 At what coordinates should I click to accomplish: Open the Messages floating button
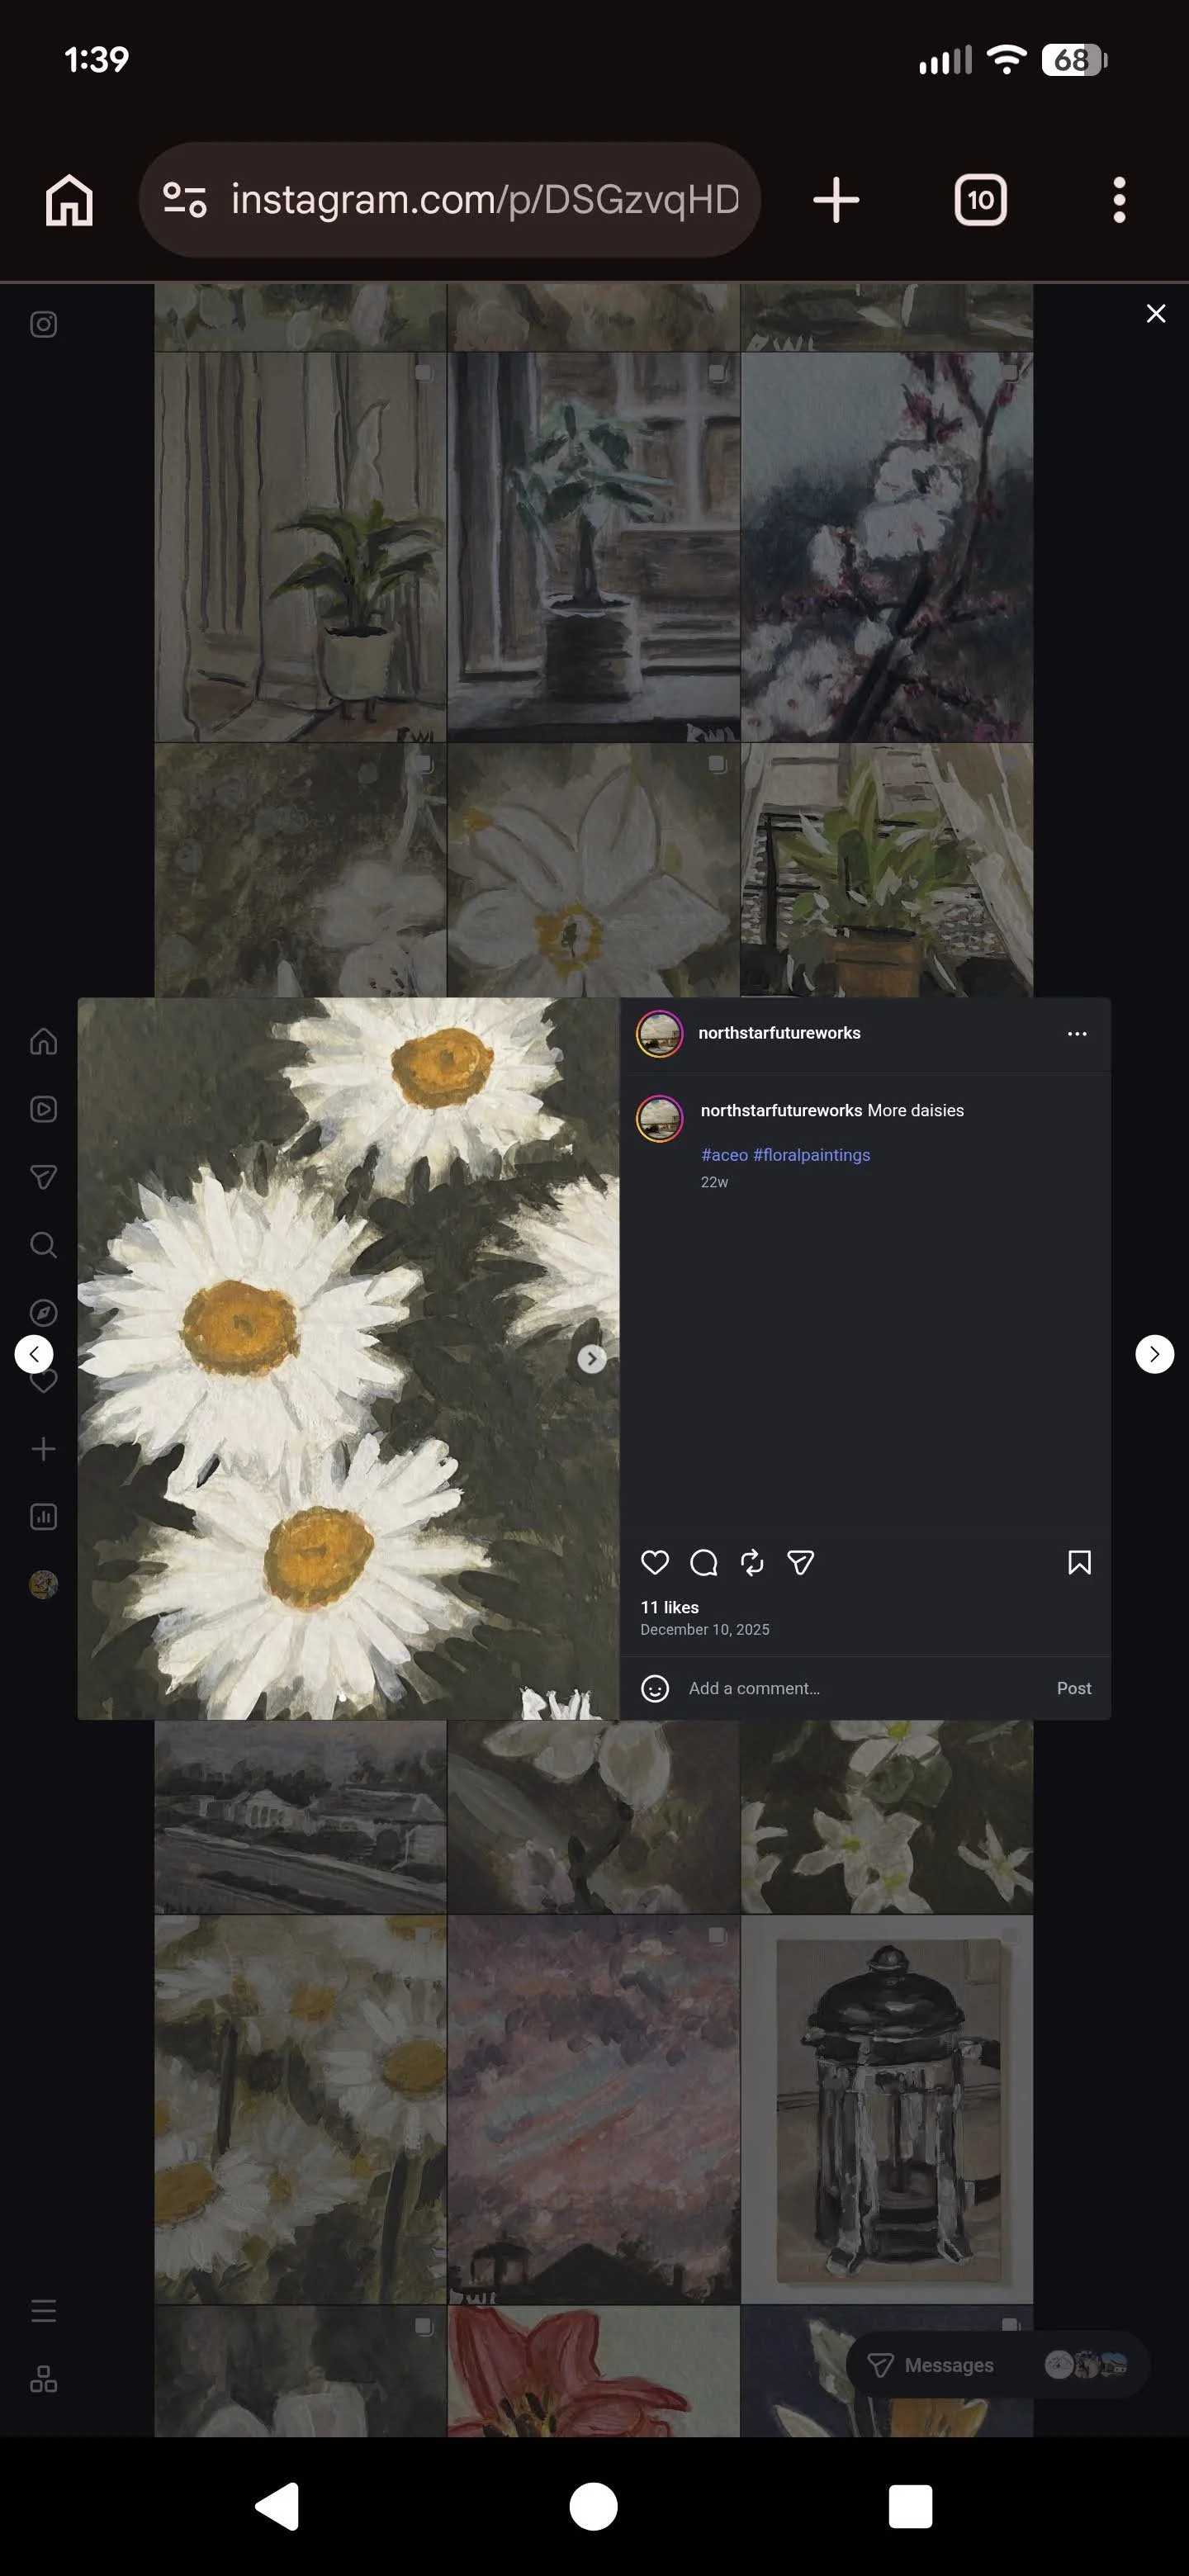997,2365
